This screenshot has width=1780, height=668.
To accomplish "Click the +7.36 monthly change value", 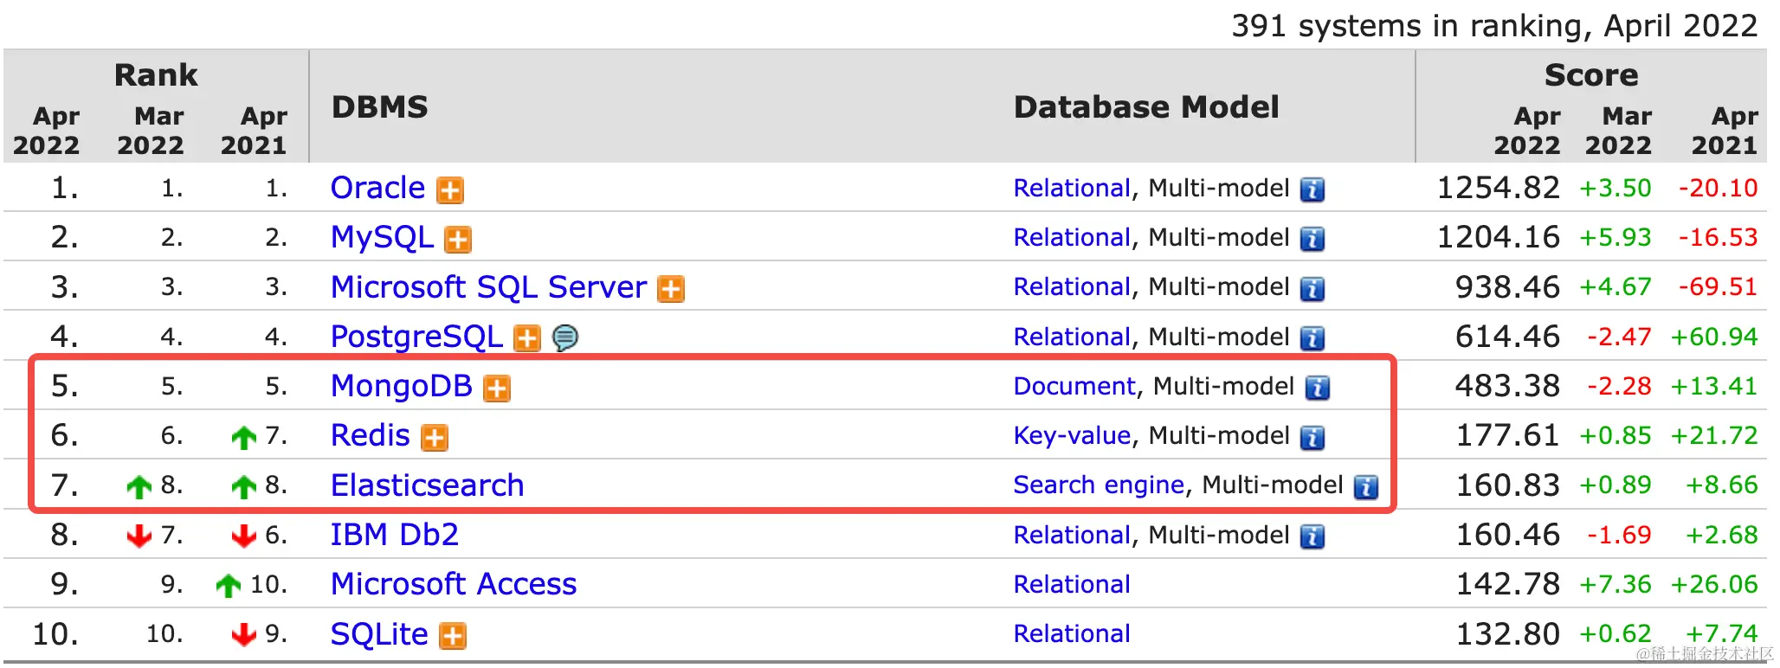I will [x=1616, y=584].
